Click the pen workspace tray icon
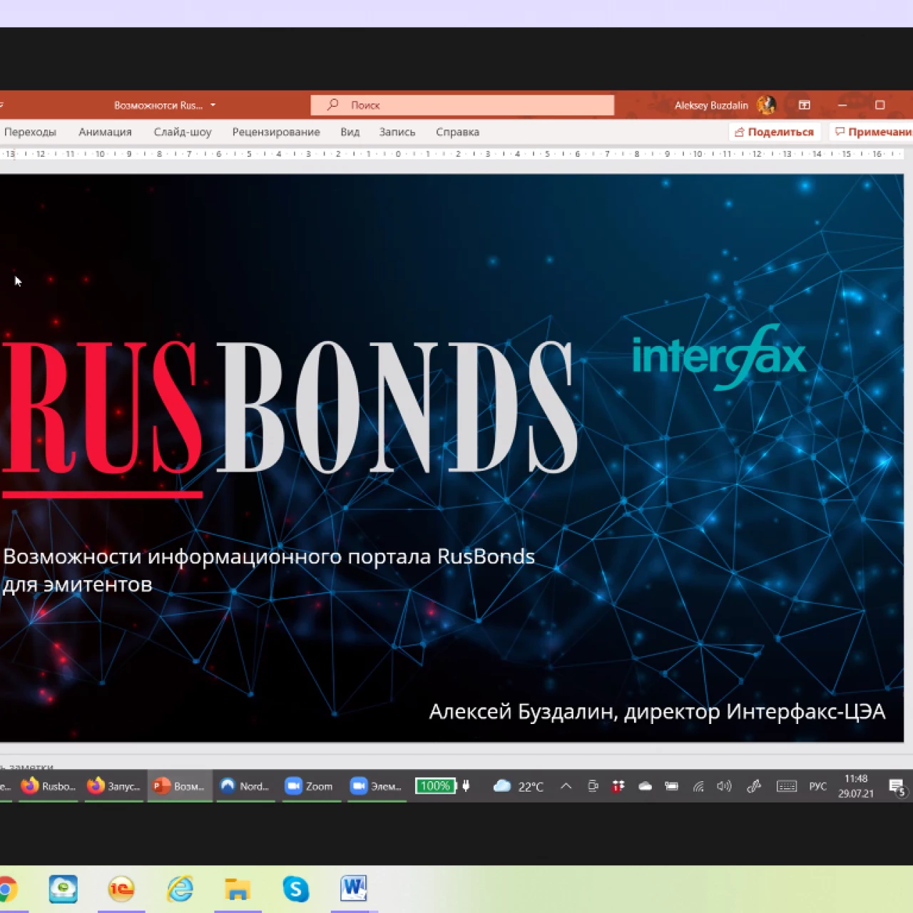913x913 pixels. pyautogui.click(x=753, y=786)
